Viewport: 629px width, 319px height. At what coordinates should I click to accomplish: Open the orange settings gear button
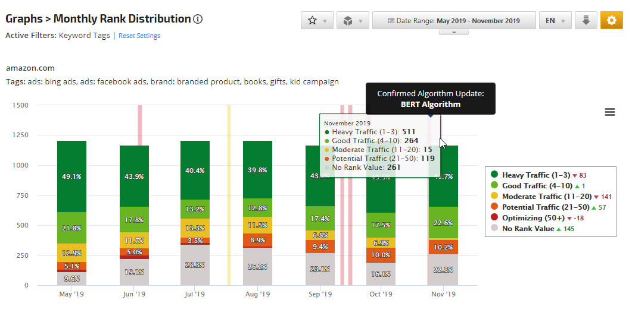click(612, 20)
